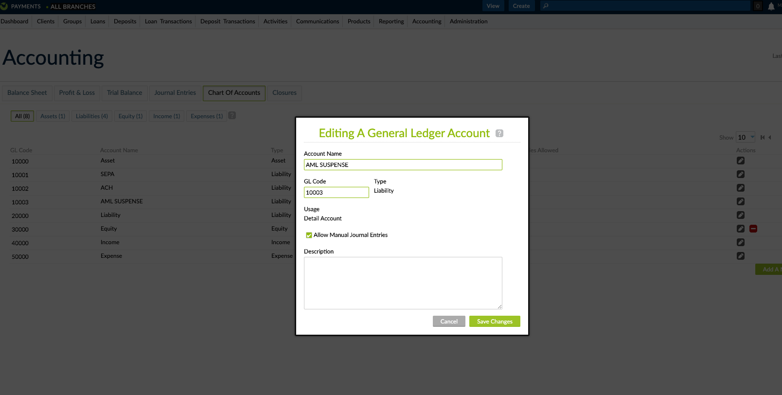Open the View menu in top bar
Screen dimensions: 782x395
[x=493, y=6]
